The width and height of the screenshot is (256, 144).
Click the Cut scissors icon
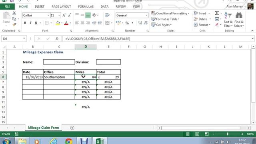point(14,13)
